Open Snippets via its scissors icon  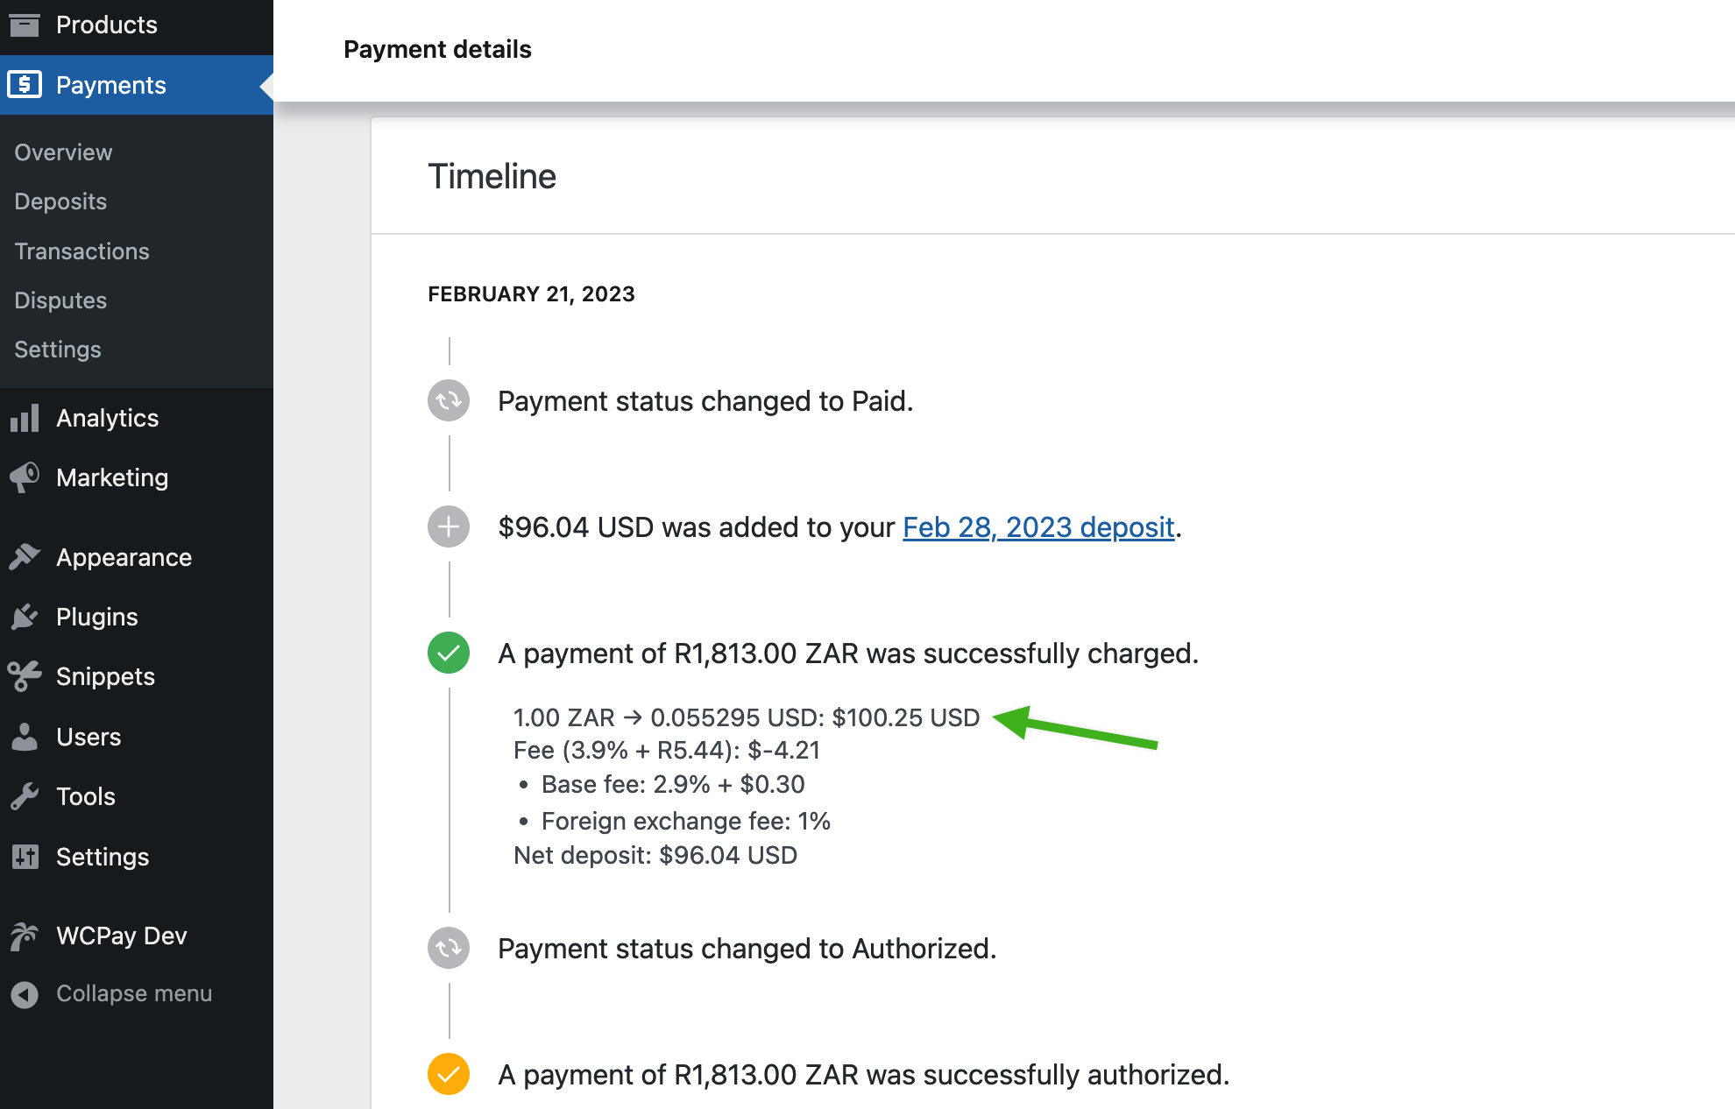pyautogui.click(x=25, y=675)
